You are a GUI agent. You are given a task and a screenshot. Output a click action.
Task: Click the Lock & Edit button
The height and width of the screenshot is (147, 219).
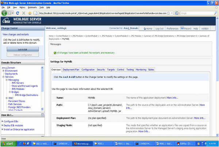tap(23, 49)
